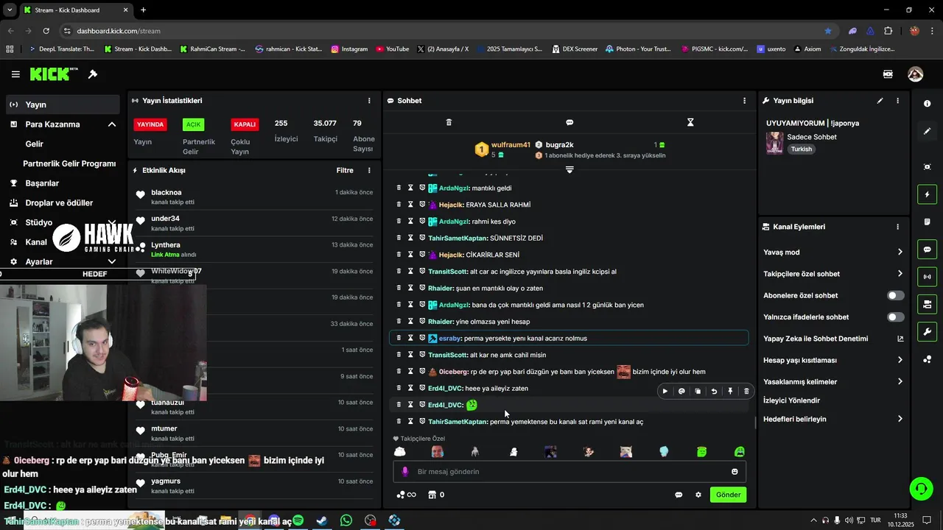
Task: Copy the hovered Erd4l_DVC message
Action: click(x=698, y=392)
